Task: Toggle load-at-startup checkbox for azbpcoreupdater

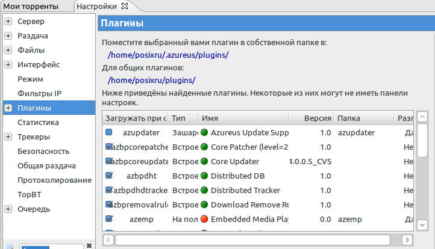Action: pos(108,161)
